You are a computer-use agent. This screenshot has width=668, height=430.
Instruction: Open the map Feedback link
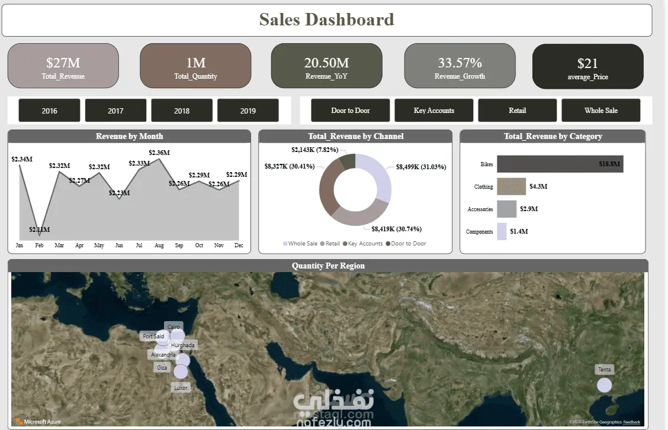coord(631,422)
